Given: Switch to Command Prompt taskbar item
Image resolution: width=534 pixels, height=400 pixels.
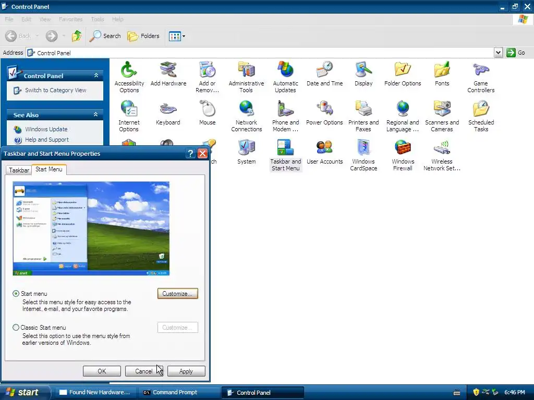Looking at the screenshot, I should [x=178, y=392].
